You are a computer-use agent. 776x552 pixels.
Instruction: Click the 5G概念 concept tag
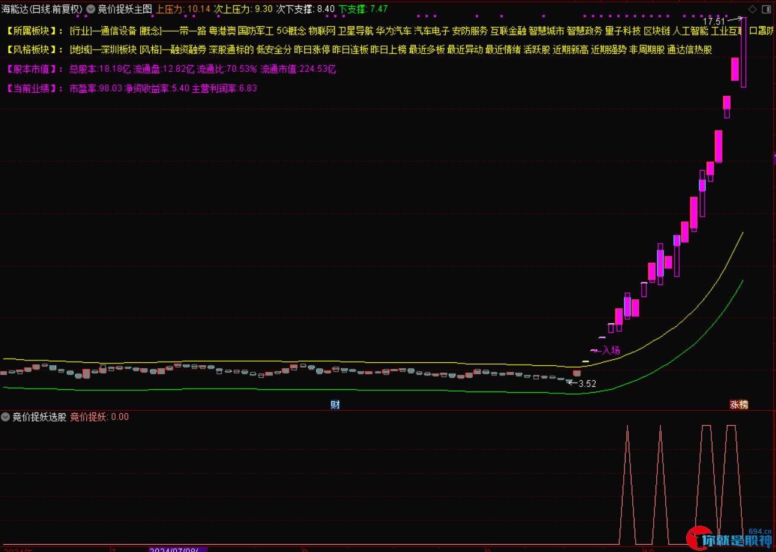click(x=291, y=31)
